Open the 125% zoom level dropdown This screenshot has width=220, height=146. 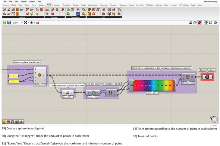(22, 23)
